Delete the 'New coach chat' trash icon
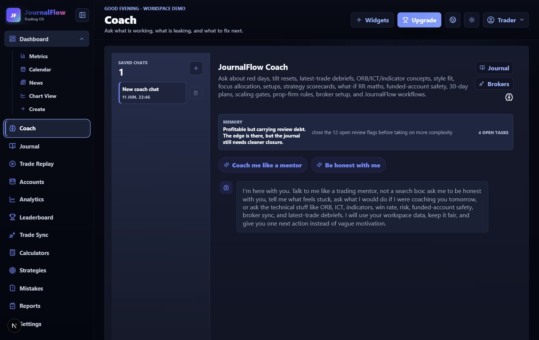 click(x=196, y=93)
